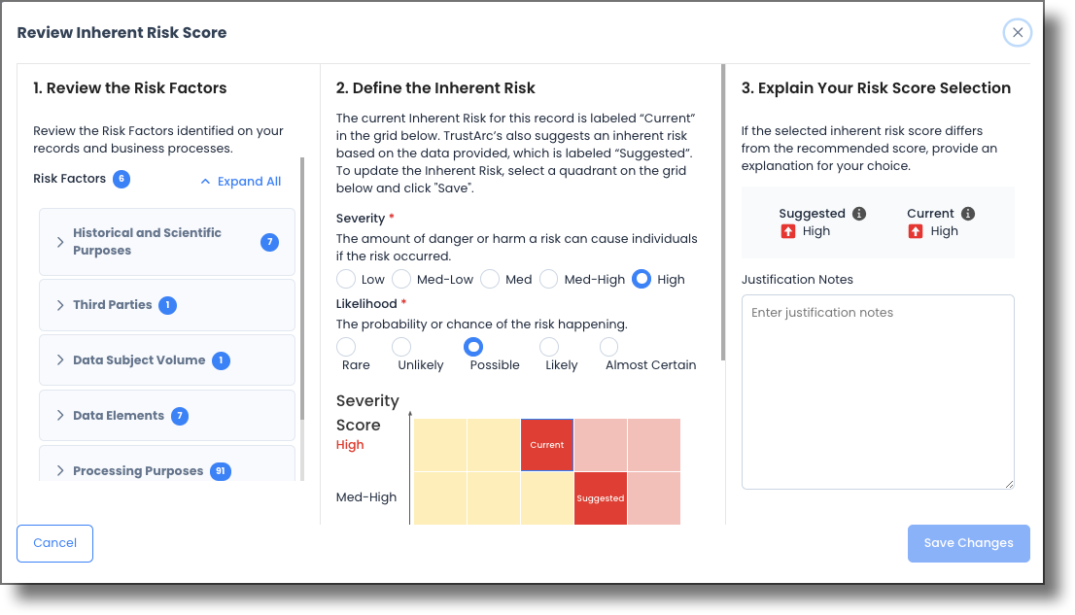
Task: Click the Data Elements count badge
Action: point(180,416)
